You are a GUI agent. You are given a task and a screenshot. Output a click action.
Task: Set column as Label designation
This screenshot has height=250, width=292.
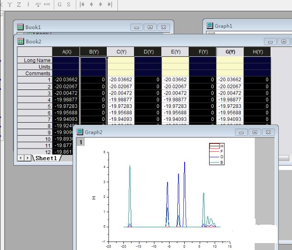38,4
